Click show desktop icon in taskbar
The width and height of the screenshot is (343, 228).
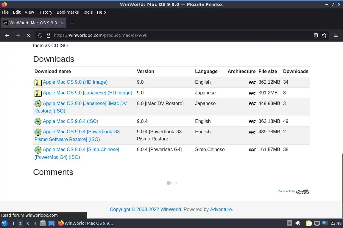tap(52, 224)
